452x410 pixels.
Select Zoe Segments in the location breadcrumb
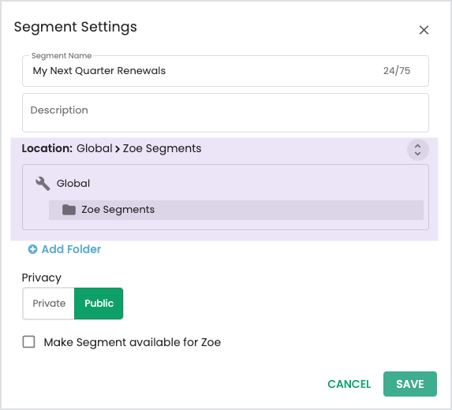pos(162,149)
